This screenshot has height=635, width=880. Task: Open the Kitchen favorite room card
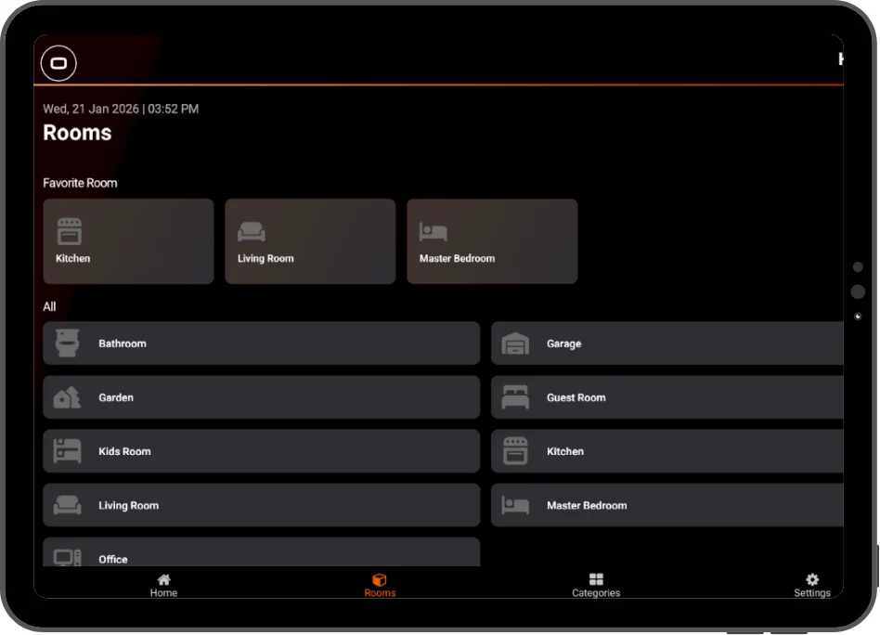point(128,241)
